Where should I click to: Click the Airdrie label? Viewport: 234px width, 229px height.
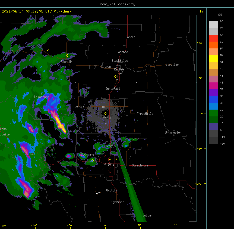click(x=110, y=146)
